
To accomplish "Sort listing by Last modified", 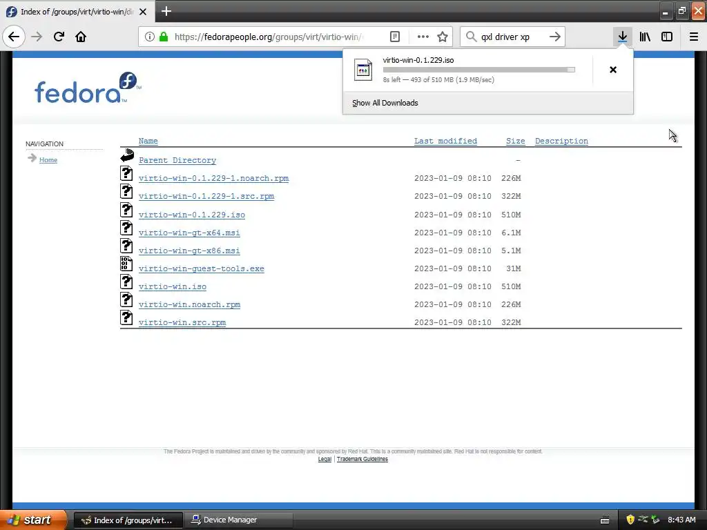I will [445, 141].
